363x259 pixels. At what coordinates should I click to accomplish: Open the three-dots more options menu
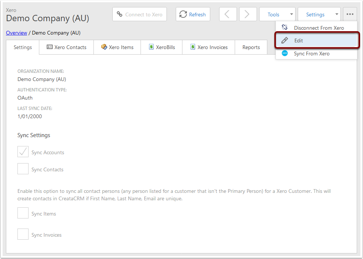pyautogui.click(x=350, y=14)
